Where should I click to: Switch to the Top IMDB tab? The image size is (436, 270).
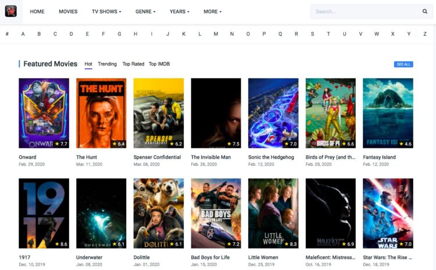(159, 64)
